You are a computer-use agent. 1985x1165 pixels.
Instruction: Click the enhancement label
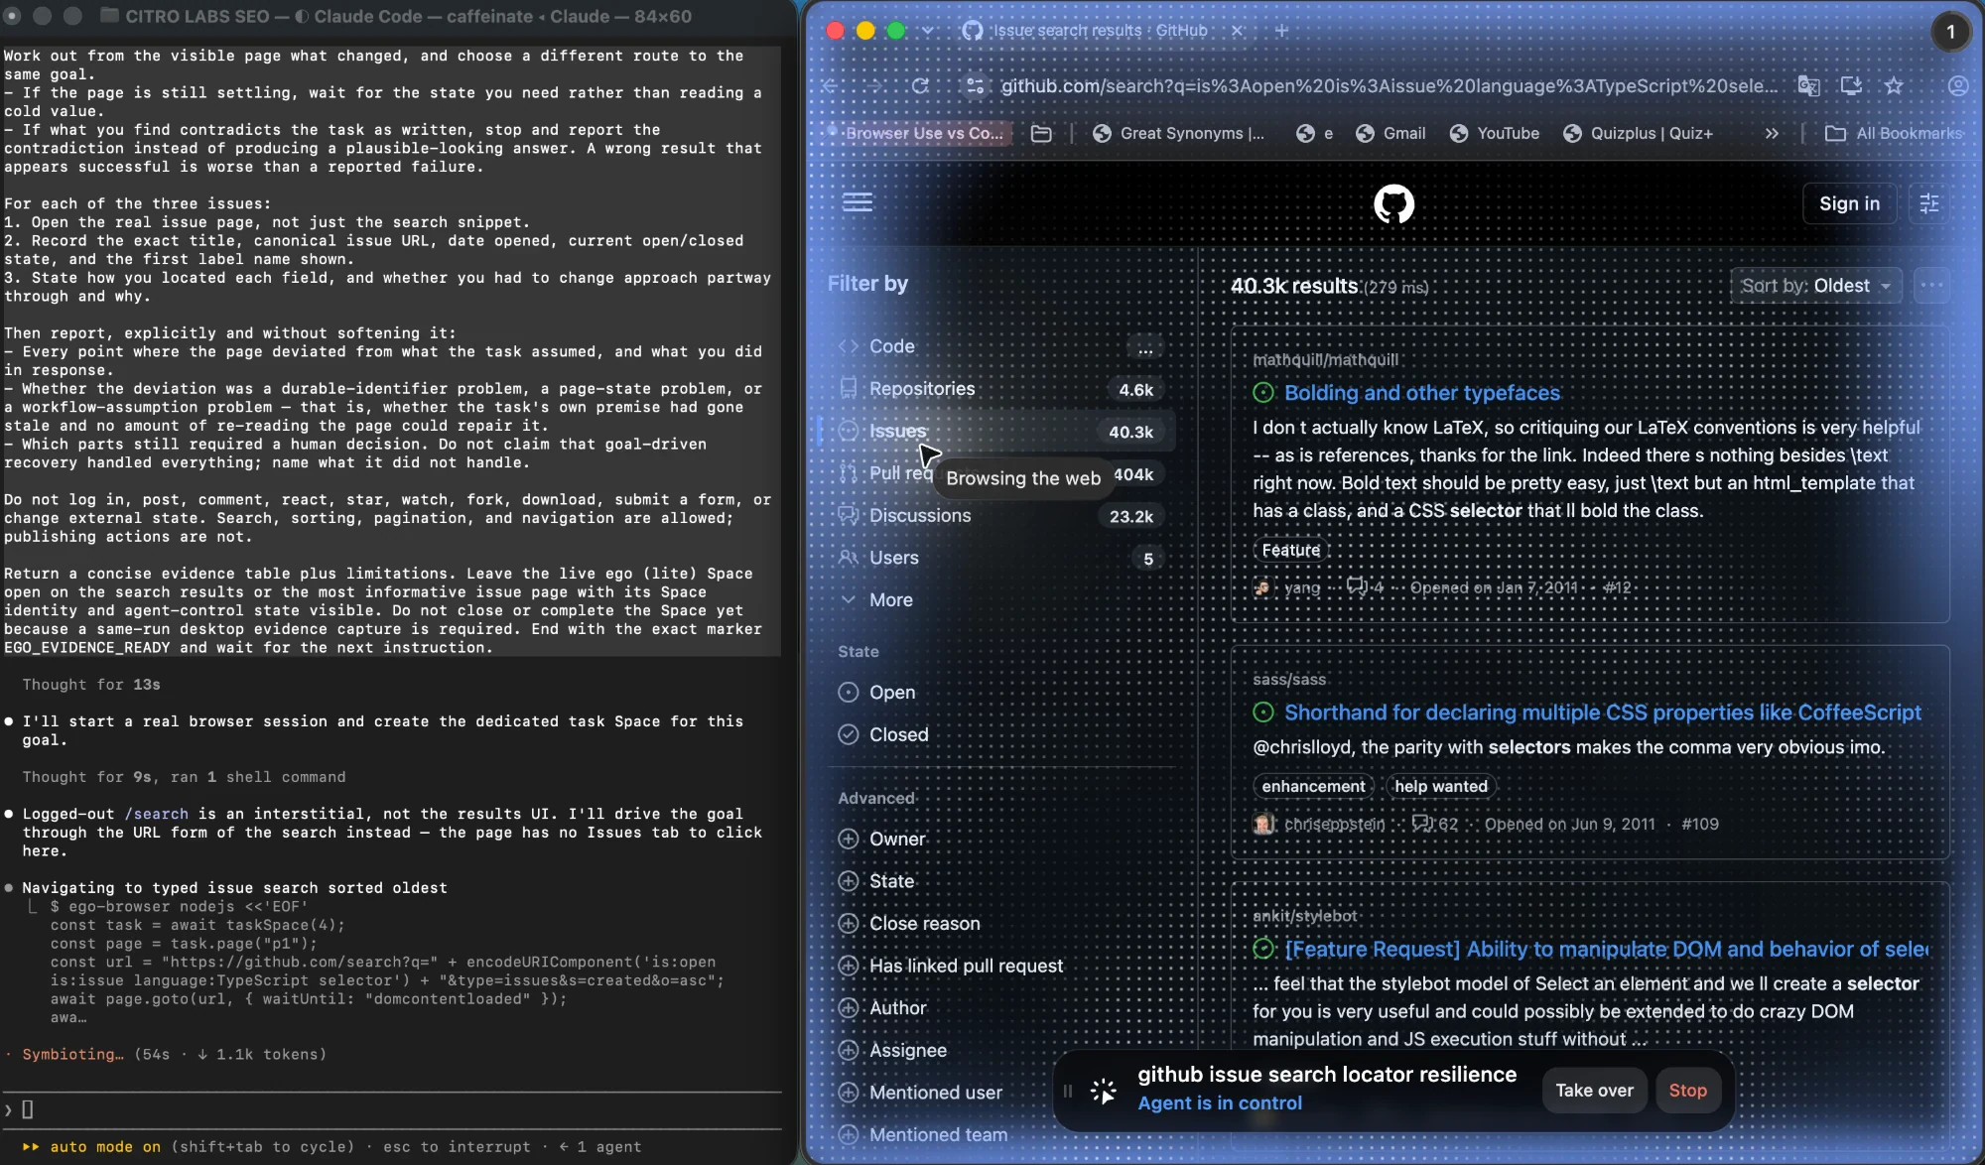tap(1313, 787)
